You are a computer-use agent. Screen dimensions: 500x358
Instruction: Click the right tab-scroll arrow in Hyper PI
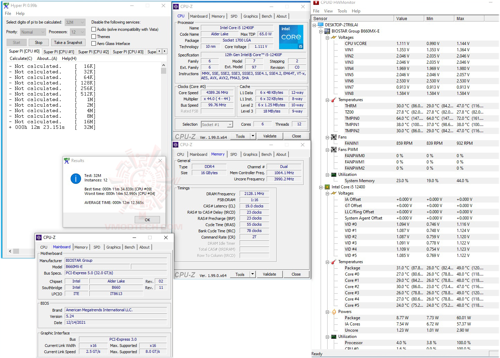pos(165,51)
